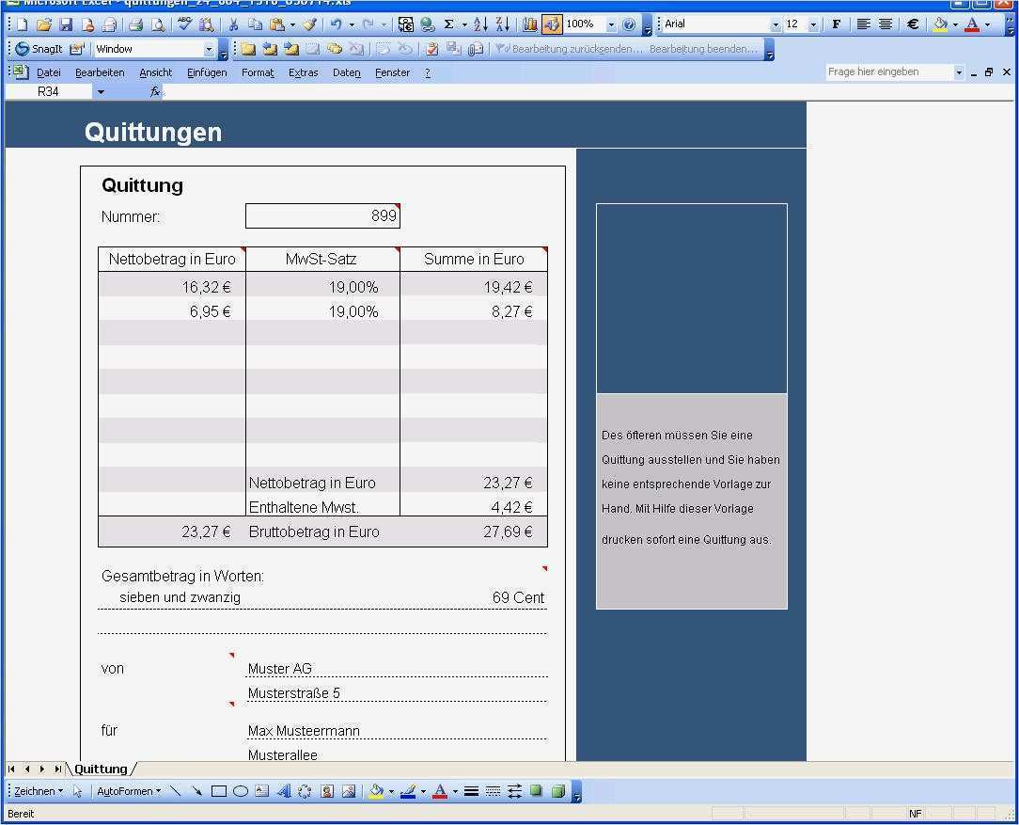Run the Spelling check
This screenshot has height=825, width=1019.
click(183, 24)
